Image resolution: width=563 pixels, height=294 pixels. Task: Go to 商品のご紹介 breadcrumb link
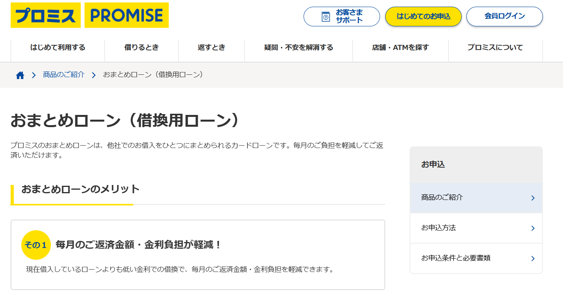tap(64, 74)
